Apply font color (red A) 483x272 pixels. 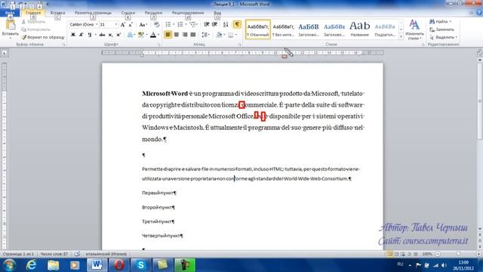point(153,35)
